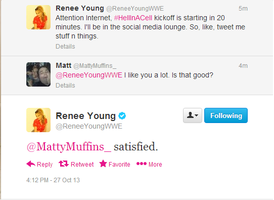Click the @ReneeYoungWWE mention in Matt's tweet

coord(89,75)
